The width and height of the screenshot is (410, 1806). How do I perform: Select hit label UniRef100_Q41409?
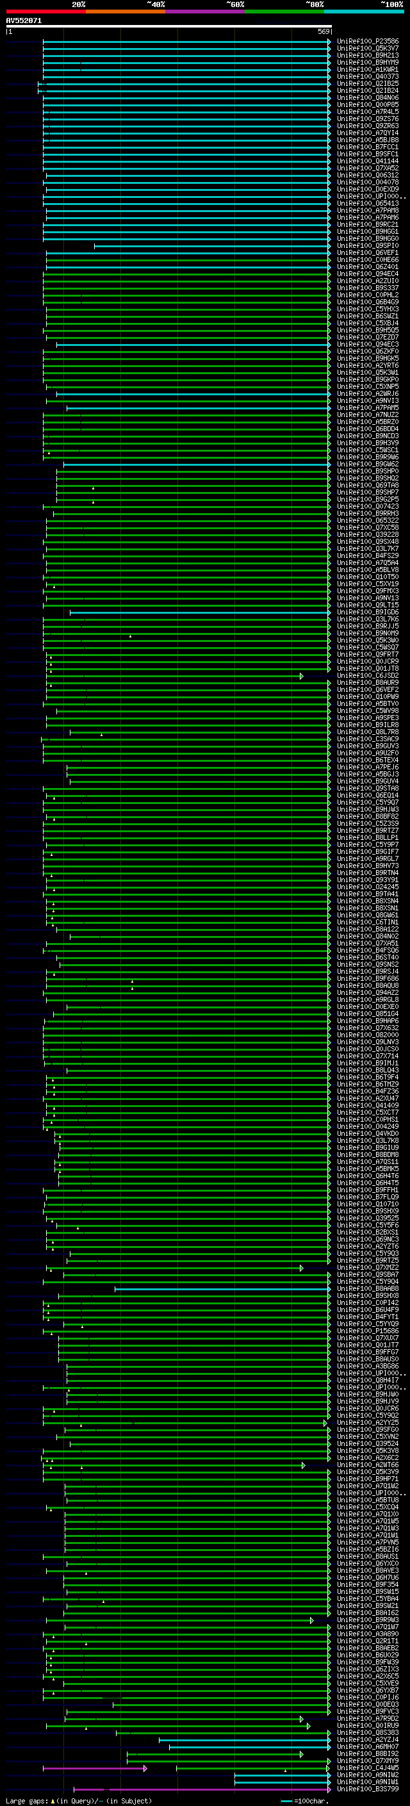(367, 1105)
